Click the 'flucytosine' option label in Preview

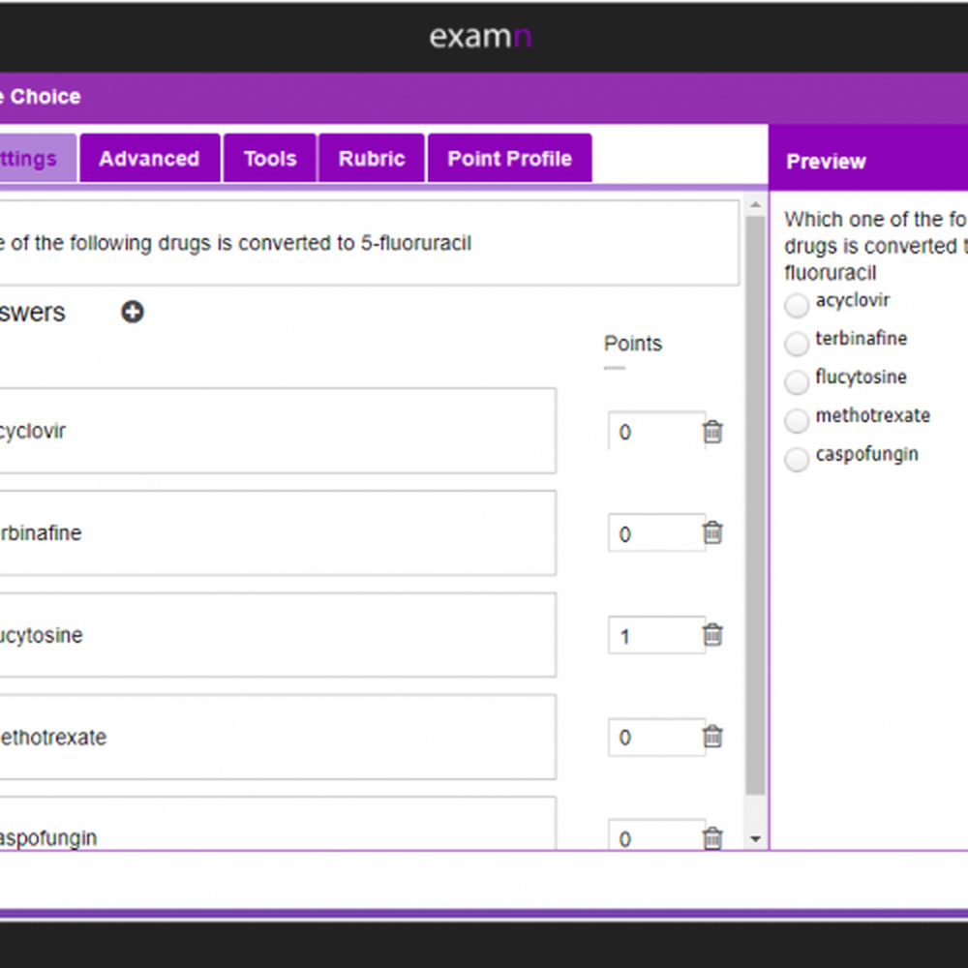click(862, 378)
